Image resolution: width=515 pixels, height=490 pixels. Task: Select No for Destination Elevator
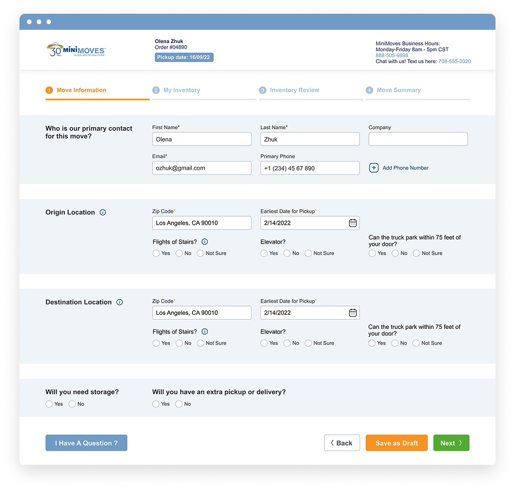click(287, 343)
